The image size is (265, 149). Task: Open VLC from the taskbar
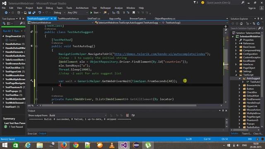point(112,145)
